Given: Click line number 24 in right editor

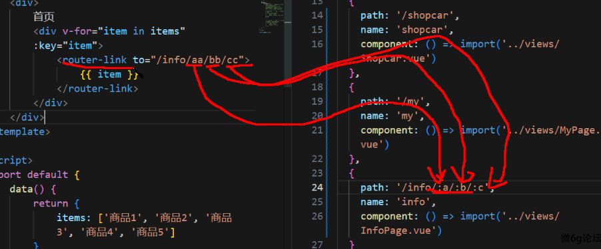Looking at the screenshot, I should point(318,187).
